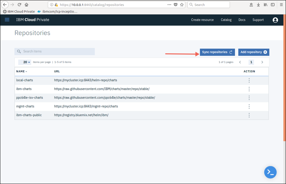Open the terminal prompt round button

pos(270,172)
